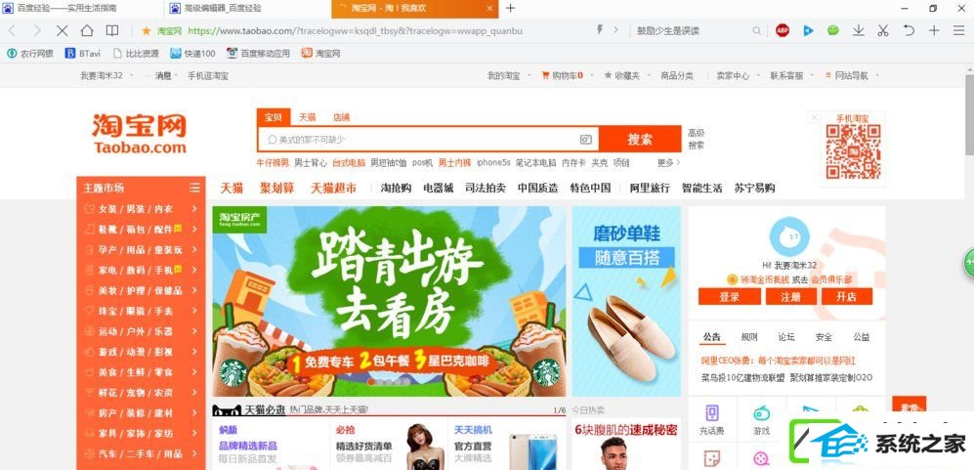Click the WeChat extension icon

[833, 30]
